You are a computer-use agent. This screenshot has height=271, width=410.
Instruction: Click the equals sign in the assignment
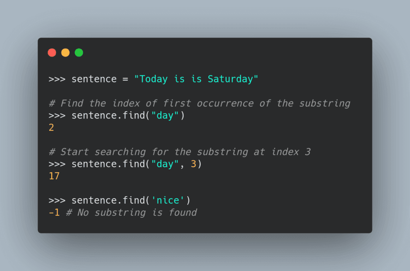[x=125, y=79]
